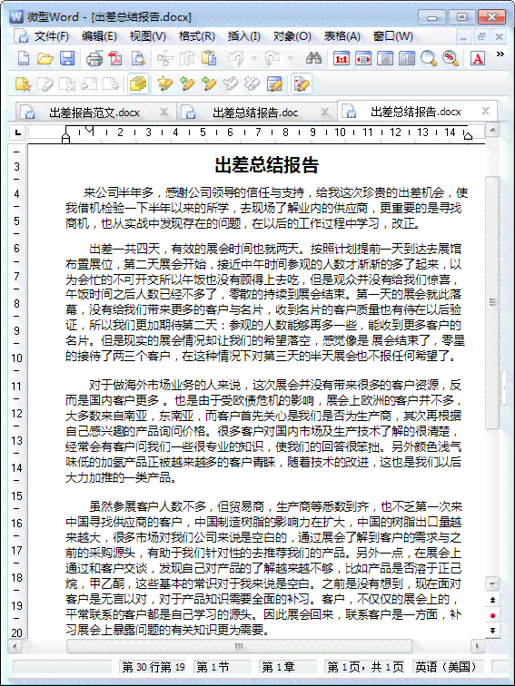This screenshot has width=515, height=686.
Task: Cut selection with the scissors icon
Action: coord(165,58)
